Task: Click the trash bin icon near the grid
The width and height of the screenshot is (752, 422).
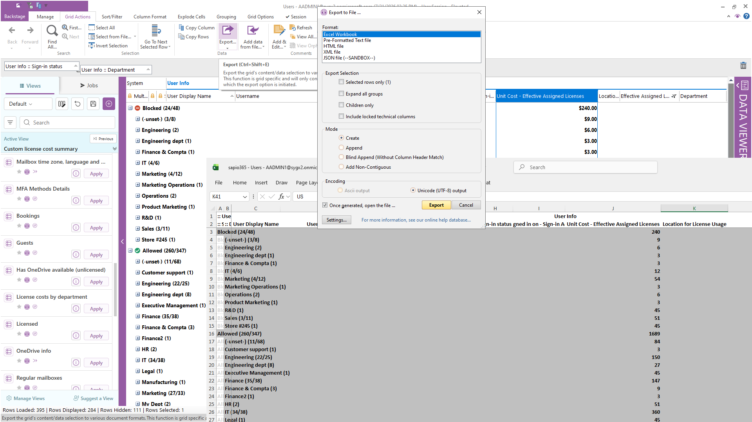Action: pos(743,66)
